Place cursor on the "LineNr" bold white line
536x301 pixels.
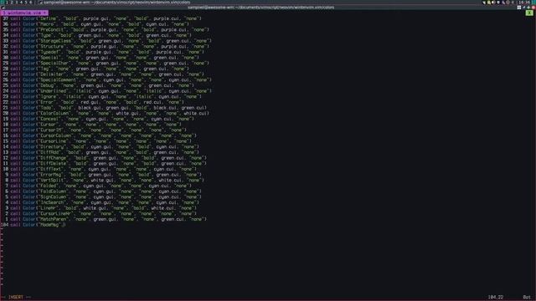[x=104, y=208]
